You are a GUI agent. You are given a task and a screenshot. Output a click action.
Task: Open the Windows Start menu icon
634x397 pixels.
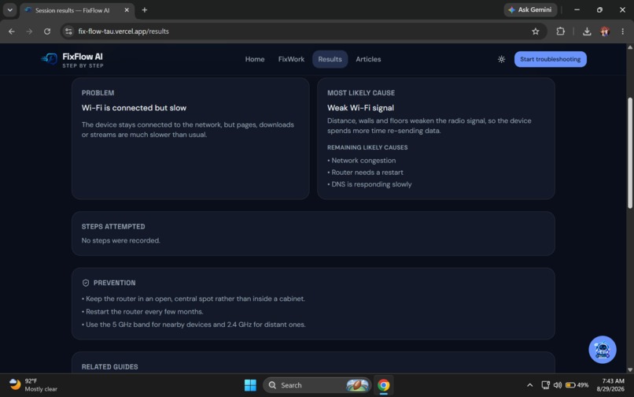pos(250,385)
